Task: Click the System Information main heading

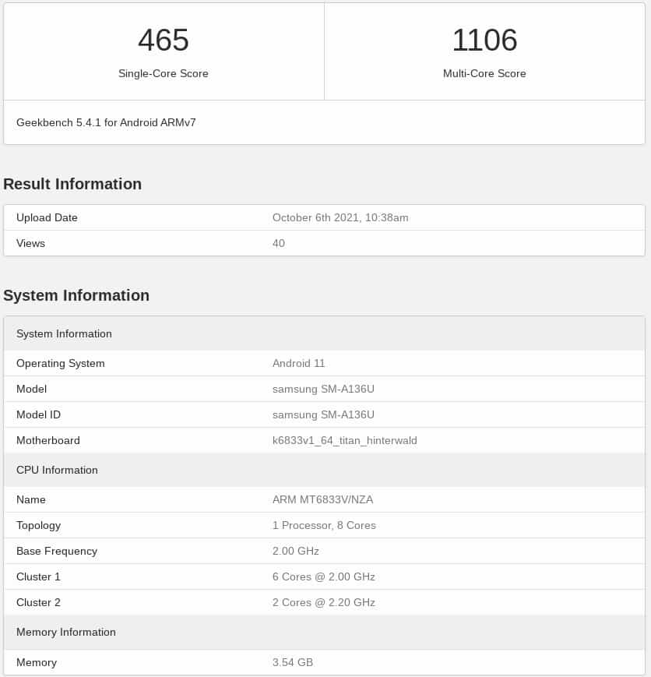Action: click(x=76, y=295)
